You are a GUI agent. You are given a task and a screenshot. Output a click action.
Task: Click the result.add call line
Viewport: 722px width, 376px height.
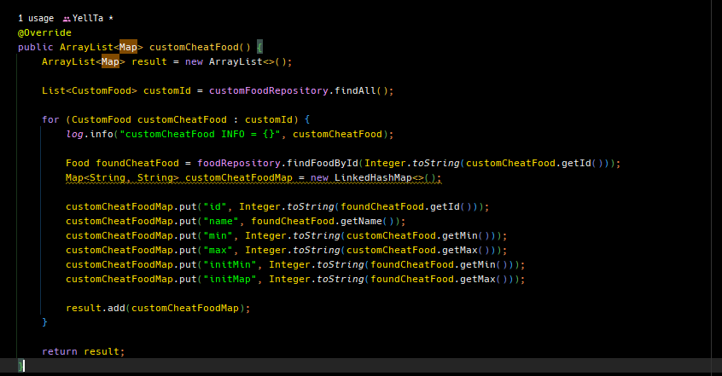click(x=158, y=308)
